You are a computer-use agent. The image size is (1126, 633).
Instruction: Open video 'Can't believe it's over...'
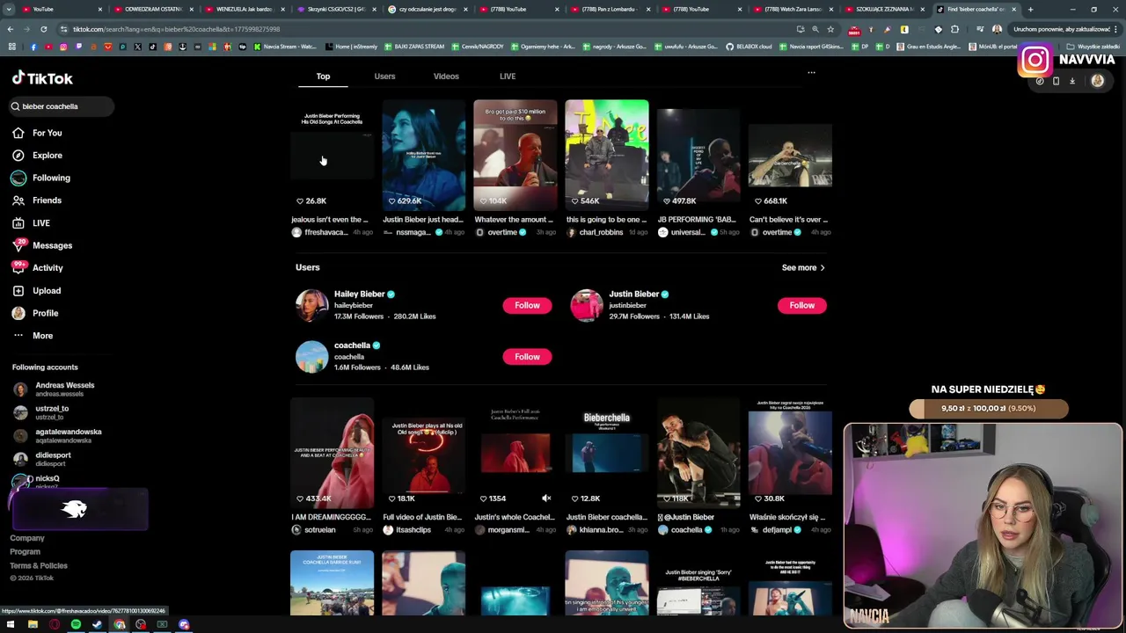click(x=789, y=155)
